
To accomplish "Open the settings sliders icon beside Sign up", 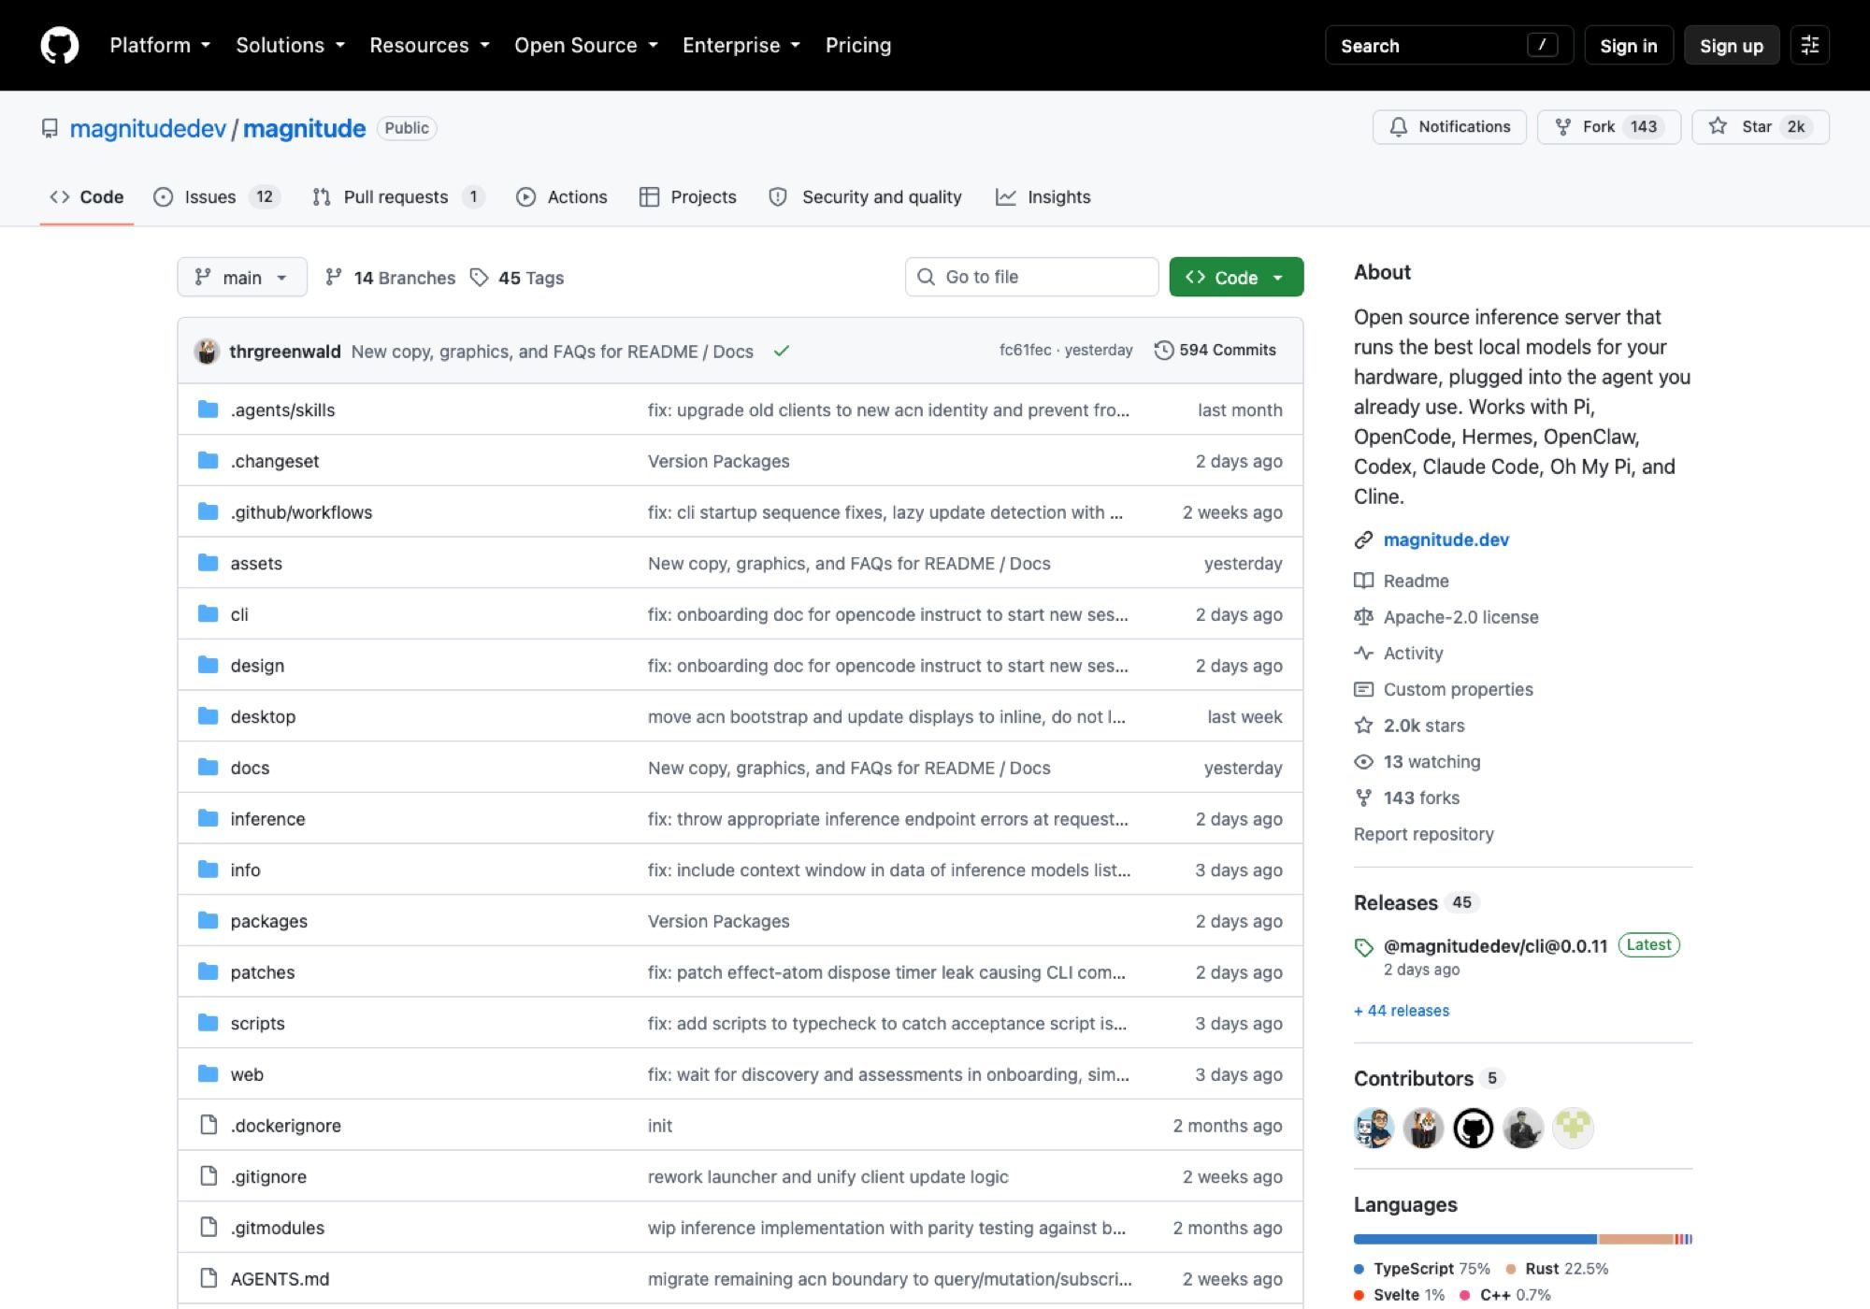I will pyautogui.click(x=1809, y=45).
